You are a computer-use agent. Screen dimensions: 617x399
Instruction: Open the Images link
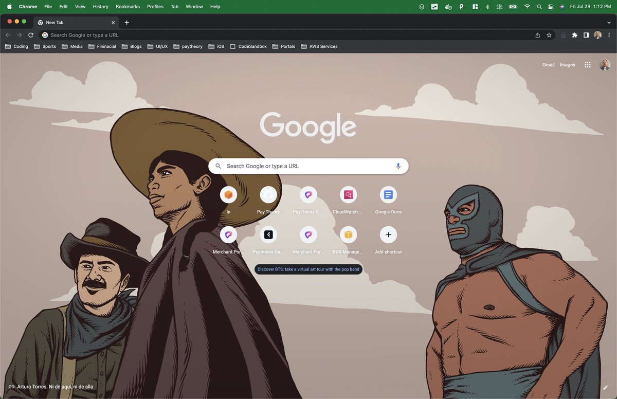[567, 65]
